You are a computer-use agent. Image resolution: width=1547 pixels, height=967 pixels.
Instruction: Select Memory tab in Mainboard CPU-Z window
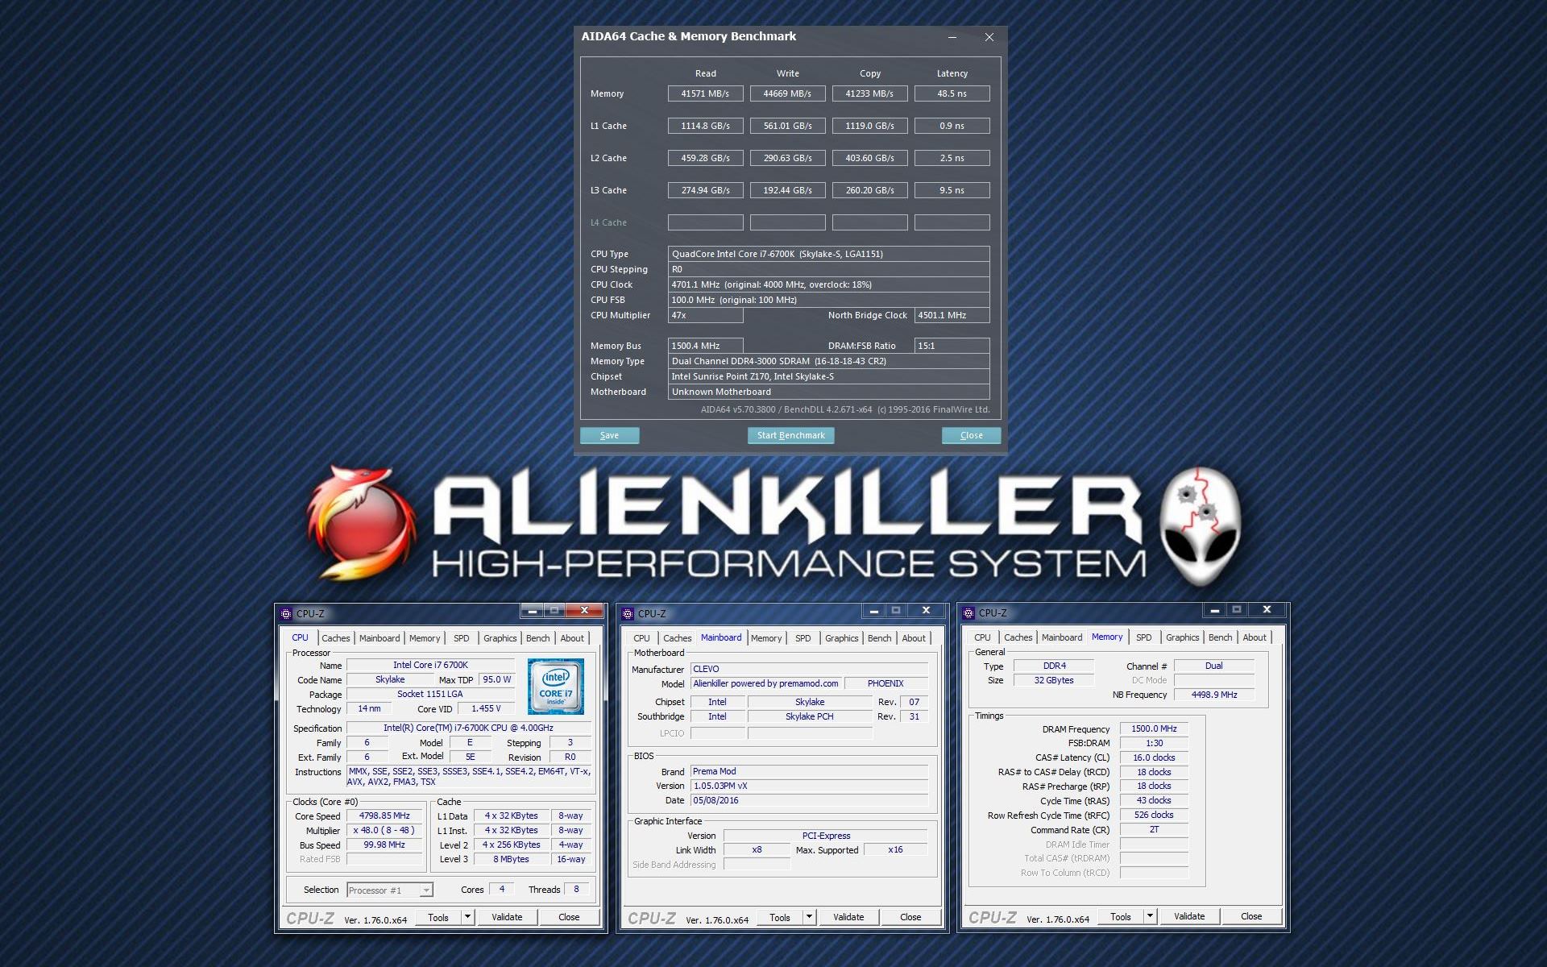click(x=766, y=638)
